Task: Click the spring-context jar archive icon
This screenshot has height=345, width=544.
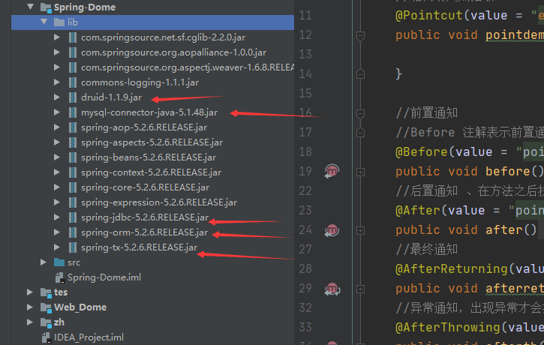Action: pos(73,172)
